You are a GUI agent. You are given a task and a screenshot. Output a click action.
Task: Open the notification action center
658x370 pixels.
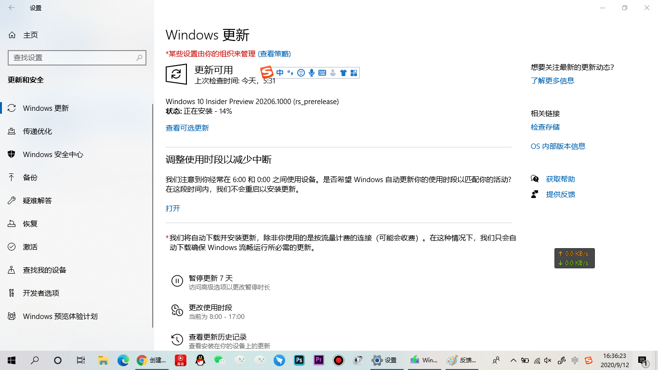click(643, 360)
